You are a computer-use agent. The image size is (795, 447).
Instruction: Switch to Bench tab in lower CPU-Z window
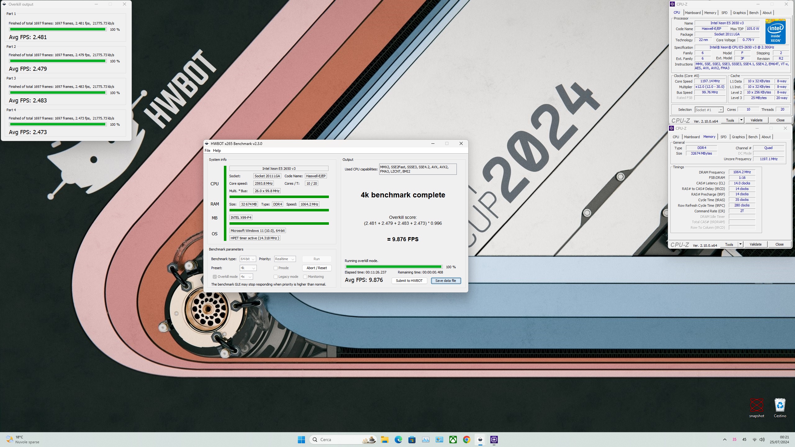click(753, 137)
